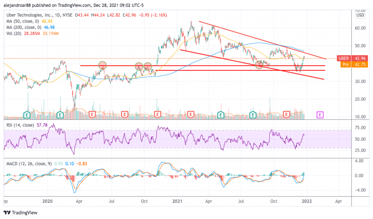
Task: Click the red earnings marker in May 2020
Action: point(92,115)
